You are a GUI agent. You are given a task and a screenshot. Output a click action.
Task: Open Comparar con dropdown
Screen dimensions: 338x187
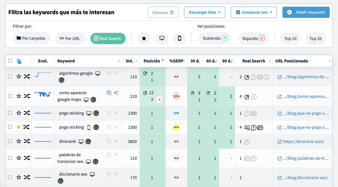(254, 12)
